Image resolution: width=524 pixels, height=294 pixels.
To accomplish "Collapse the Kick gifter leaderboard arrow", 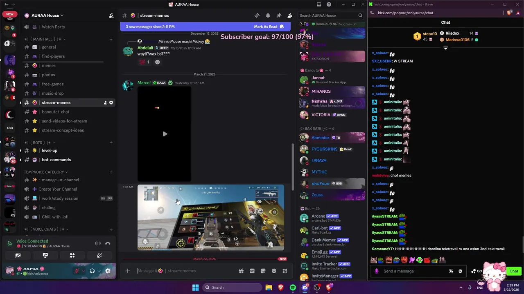I will (x=445, y=47).
